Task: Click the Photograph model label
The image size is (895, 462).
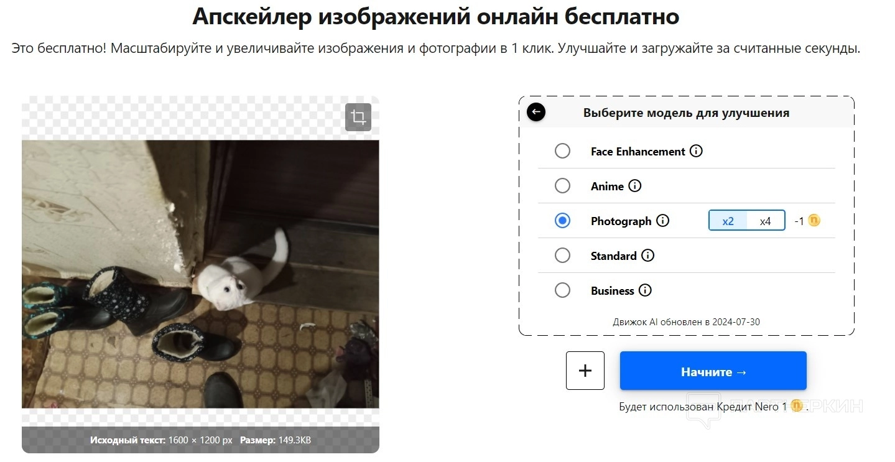Action: 621,221
